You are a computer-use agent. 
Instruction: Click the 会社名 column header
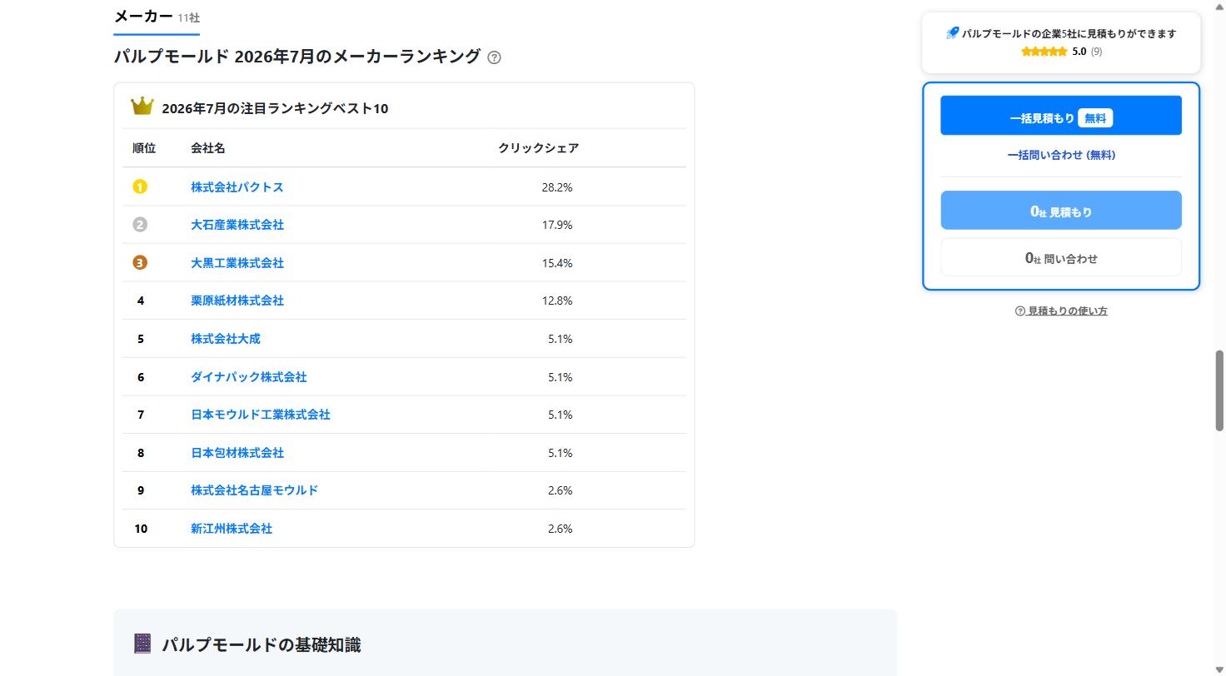pos(208,148)
